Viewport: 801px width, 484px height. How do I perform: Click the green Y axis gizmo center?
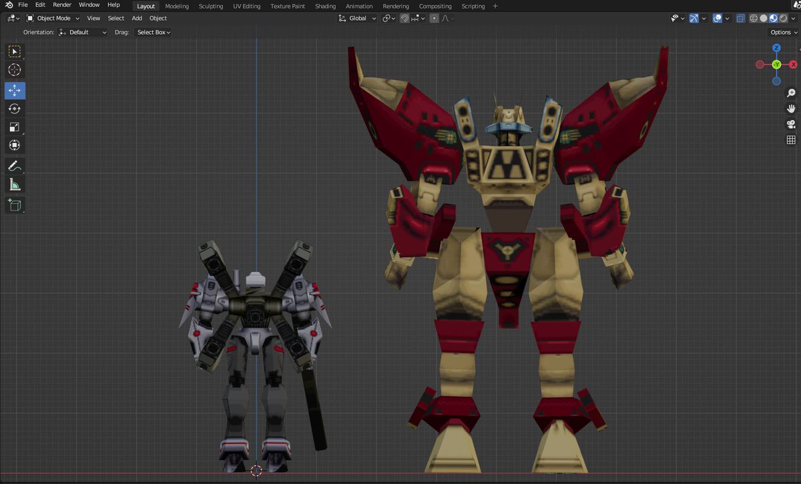776,64
